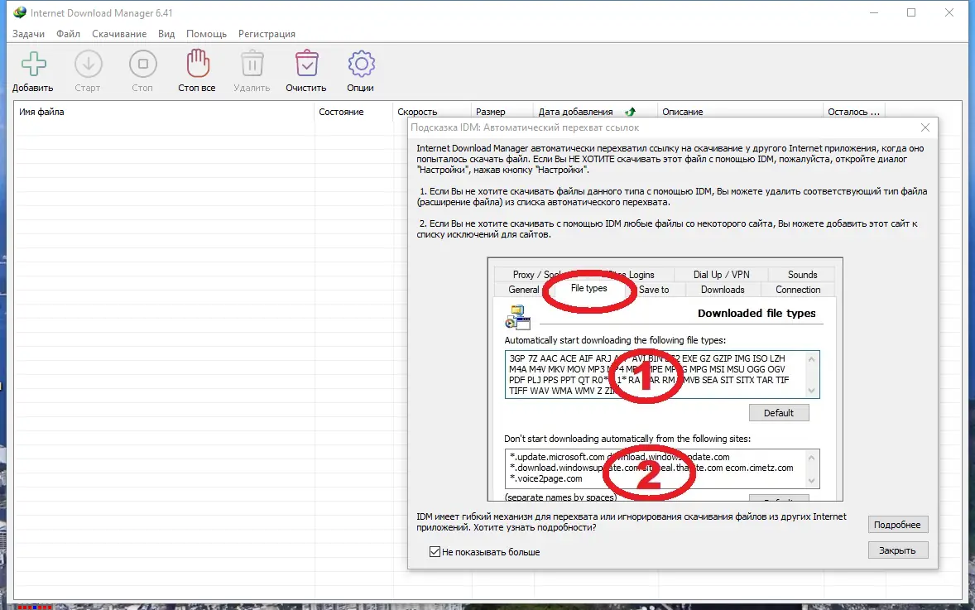Click the file types icon in the dialog
Screen dimensions: 975x610
click(x=517, y=316)
